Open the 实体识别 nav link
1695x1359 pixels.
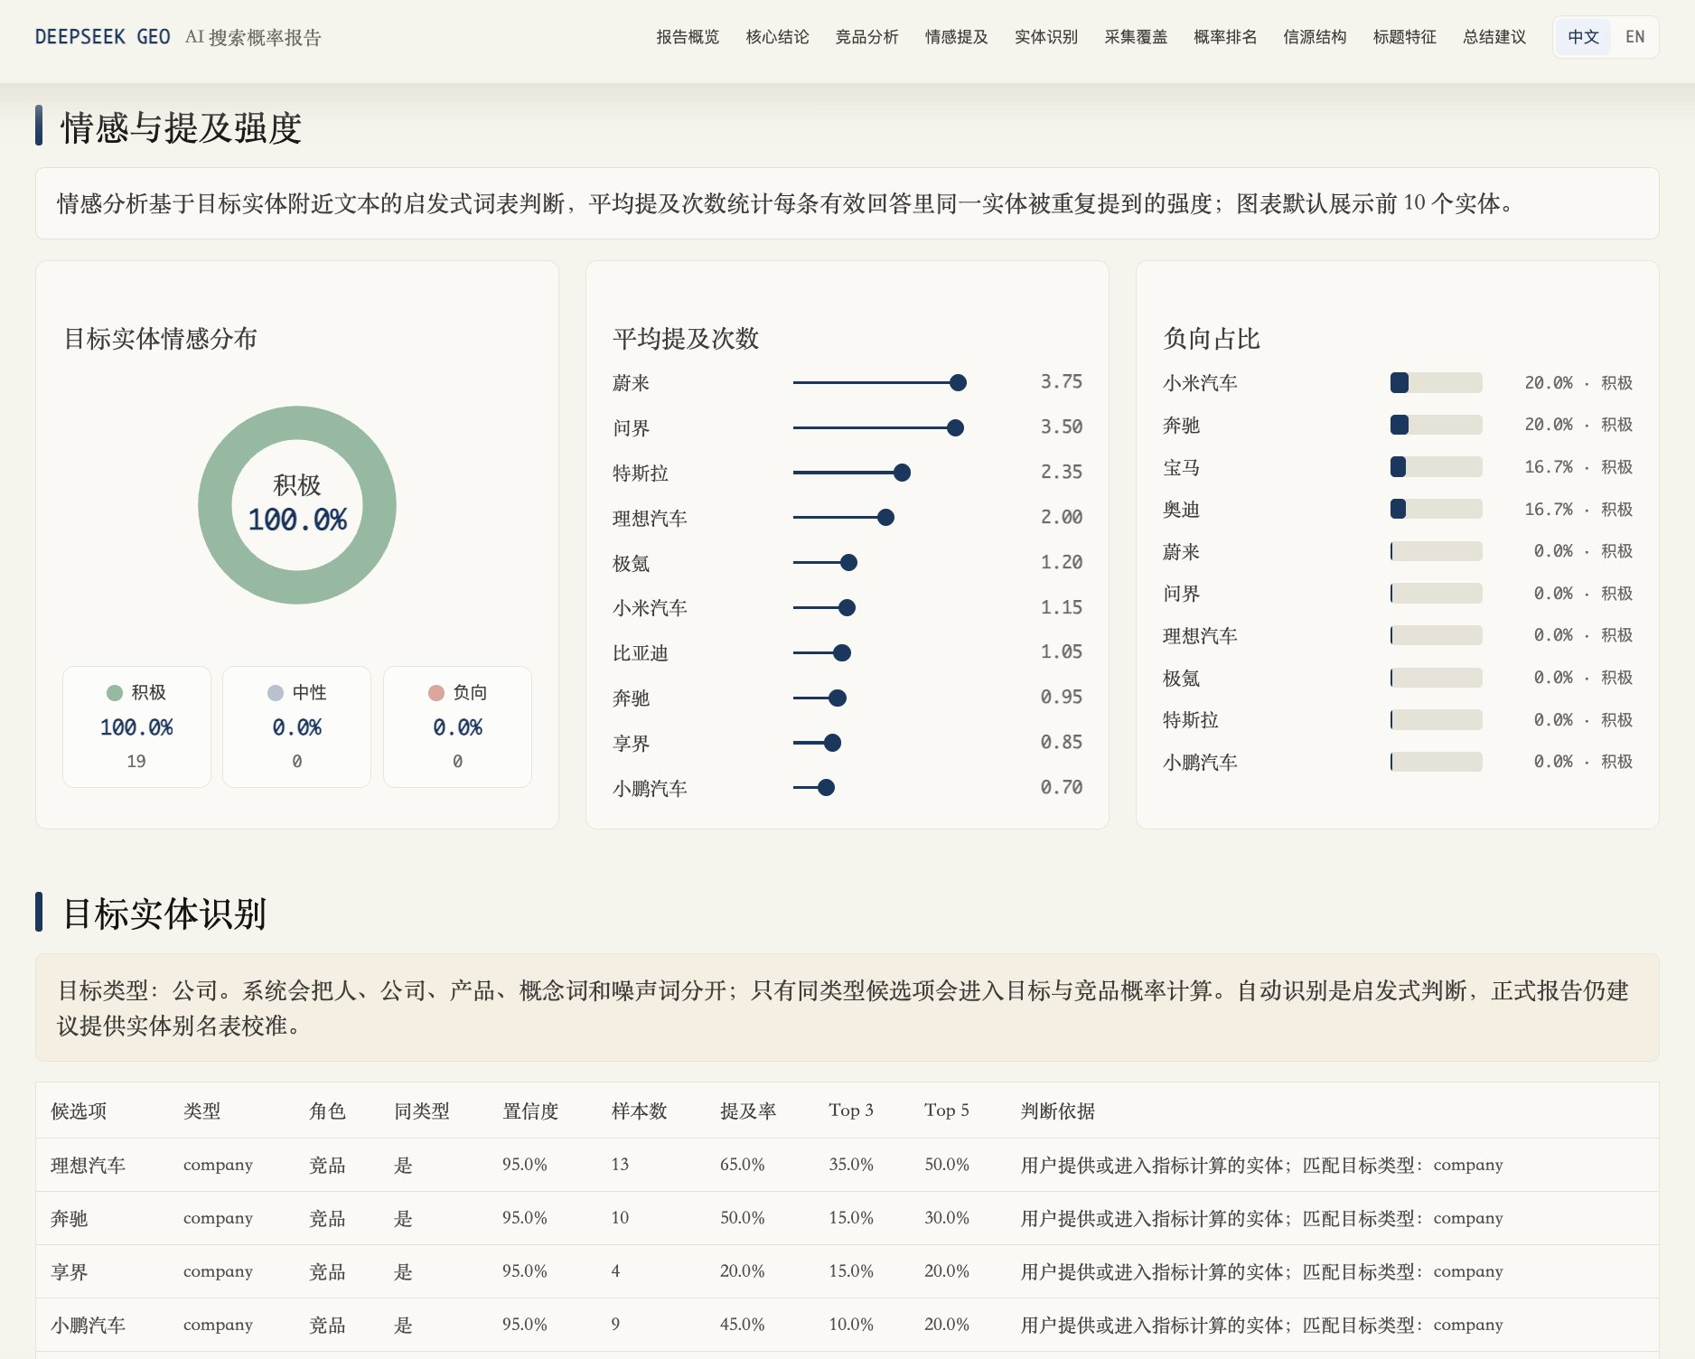[1046, 37]
